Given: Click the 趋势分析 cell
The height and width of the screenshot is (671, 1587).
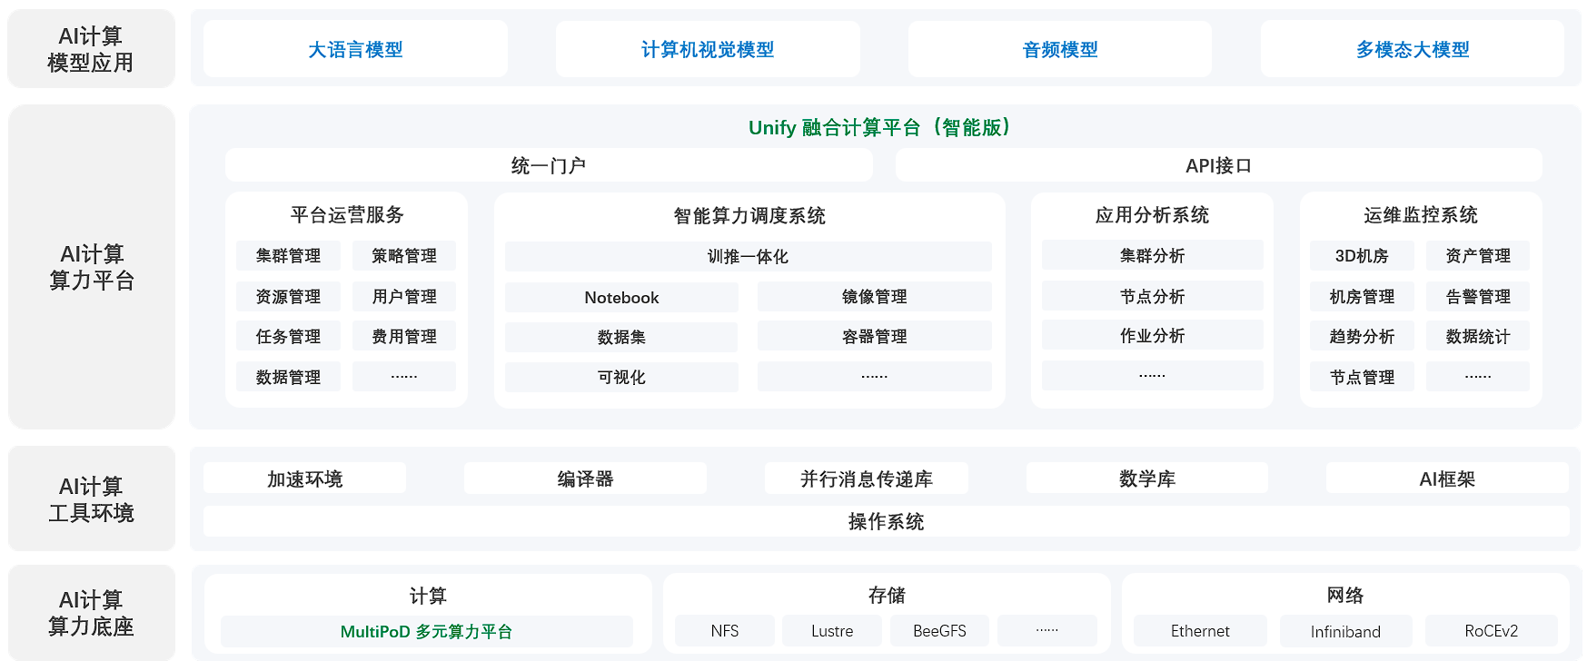Looking at the screenshot, I should [x=1362, y=337].
